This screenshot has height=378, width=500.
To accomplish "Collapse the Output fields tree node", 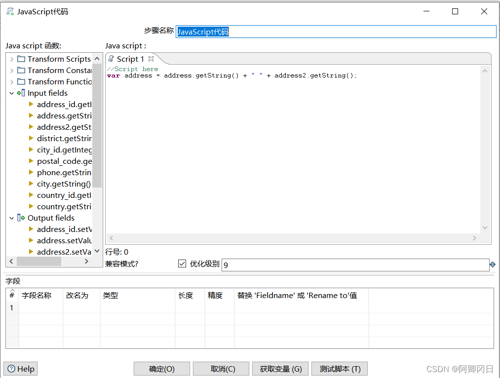I will [x=12, y=218].
